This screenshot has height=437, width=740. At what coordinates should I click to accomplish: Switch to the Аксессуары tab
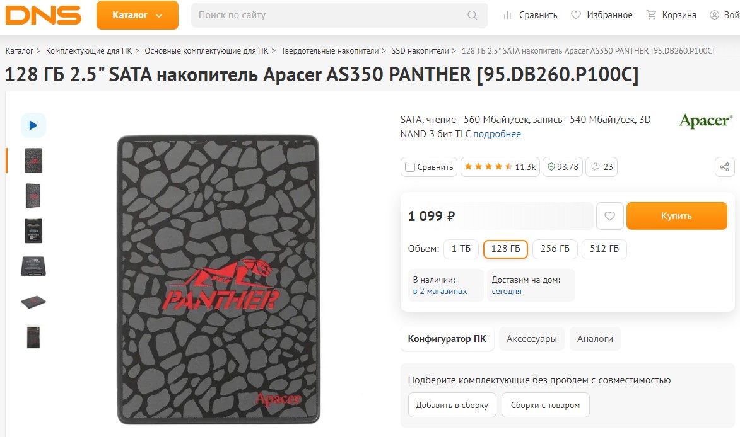pos(531,339)
